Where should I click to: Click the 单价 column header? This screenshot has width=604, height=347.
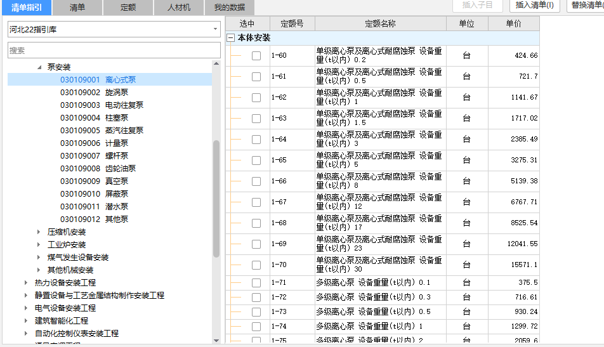click(513, 24)
